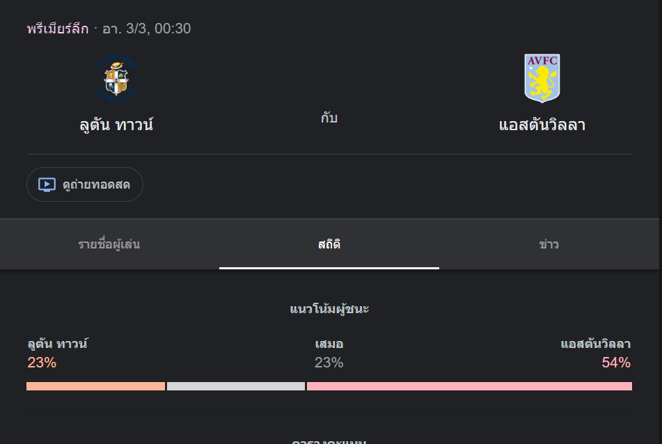Click the match time อา. 3/3, 00:30

pos(146,29)
